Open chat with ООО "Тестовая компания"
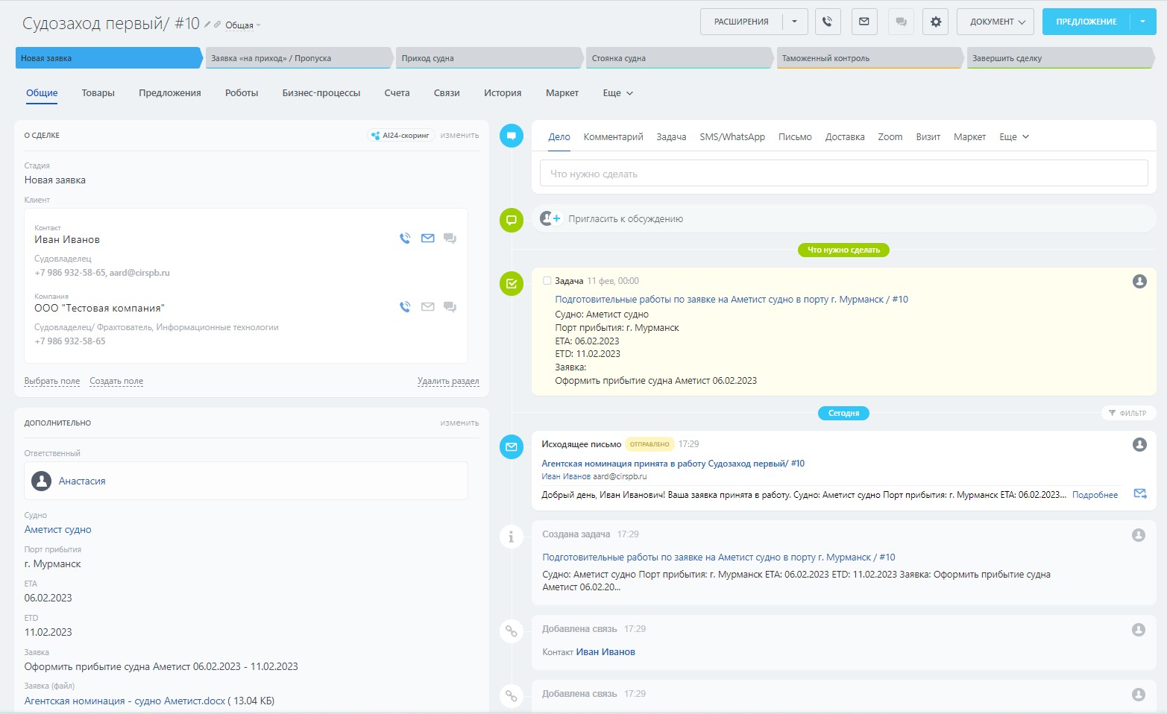This screenshot has height=714, width=1167. [450, 307]
